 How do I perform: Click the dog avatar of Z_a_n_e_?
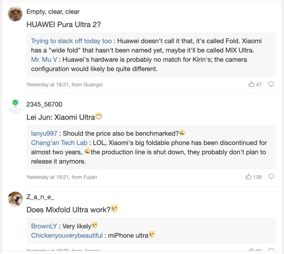pyautogui.click(x=15, y=199)
